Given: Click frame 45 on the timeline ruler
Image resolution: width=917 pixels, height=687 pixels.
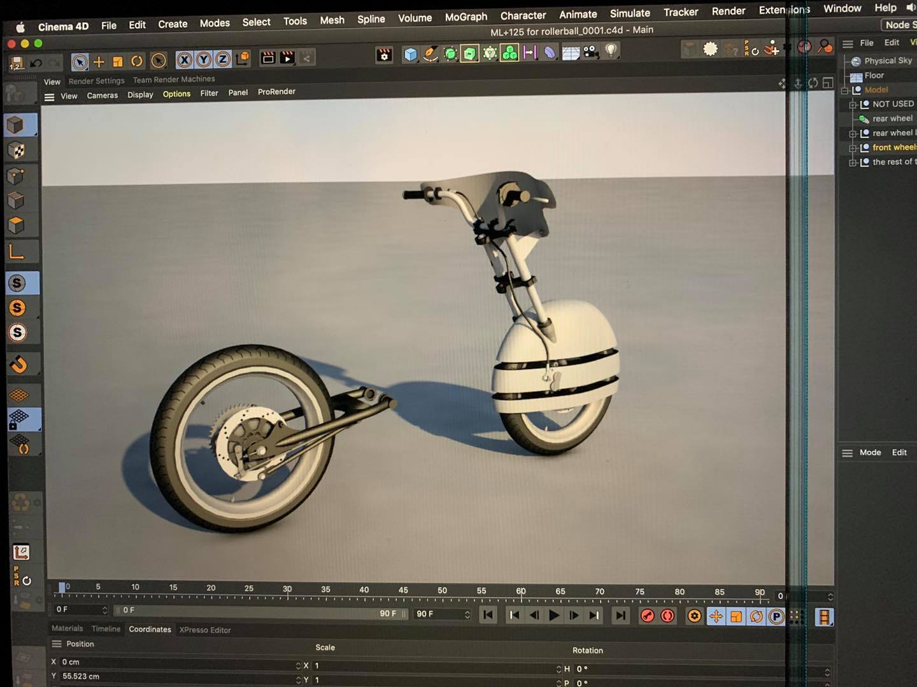Looking at the screenshot, I should pyautogui.click(x=403, y=590).
